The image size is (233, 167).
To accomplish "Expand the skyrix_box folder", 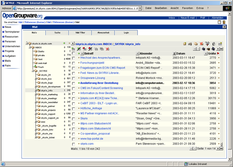I will click(x=36, y=79).
